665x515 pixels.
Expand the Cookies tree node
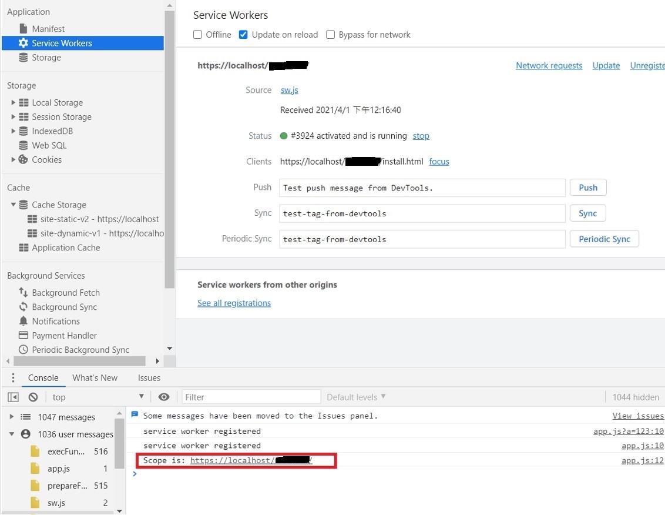point(13,160)
